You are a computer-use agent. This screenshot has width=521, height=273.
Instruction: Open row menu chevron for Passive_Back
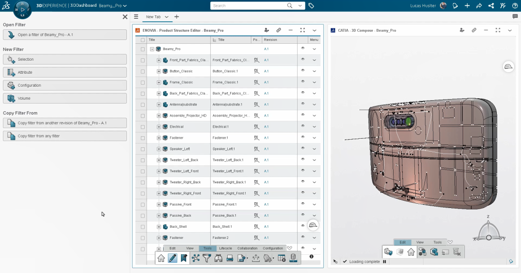coord(314,216)
